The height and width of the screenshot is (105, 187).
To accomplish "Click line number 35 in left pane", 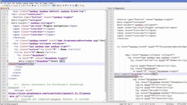I will [4, 64].
